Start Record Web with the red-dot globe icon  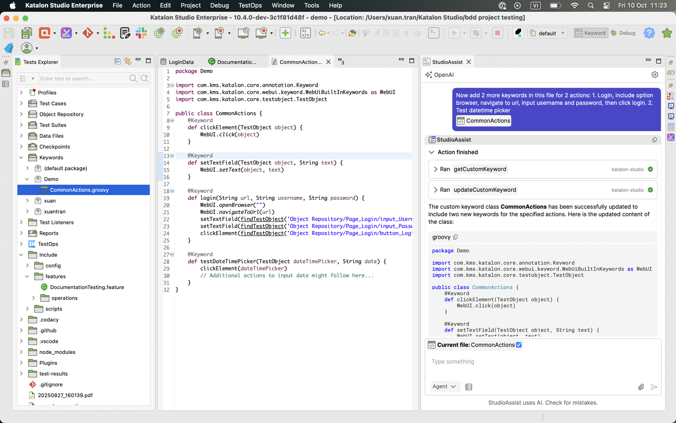(177, 33)
